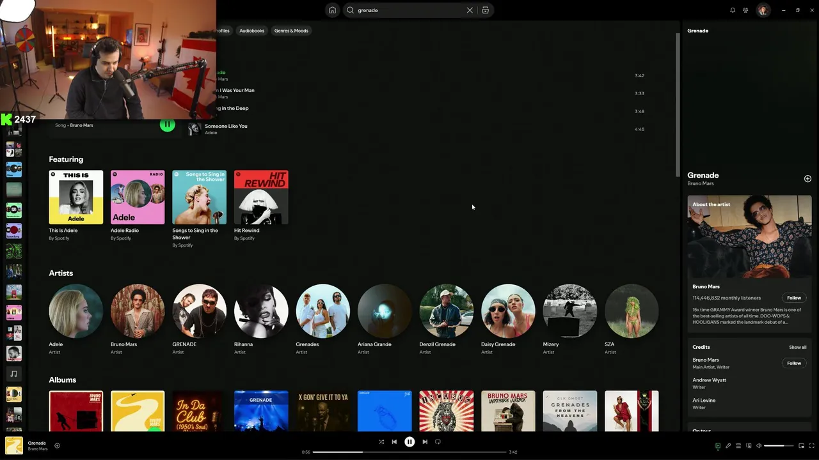Select the 'Someone Like You' song row
Image resolution: width=819 pixels, height=460 pixels.
(417, 129)
